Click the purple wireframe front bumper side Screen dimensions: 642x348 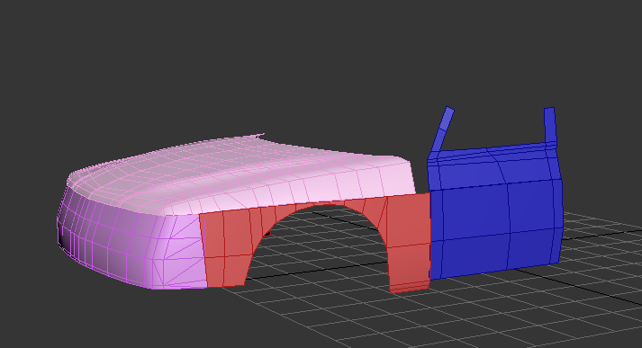pyautogui.click(x=111, y=241)
